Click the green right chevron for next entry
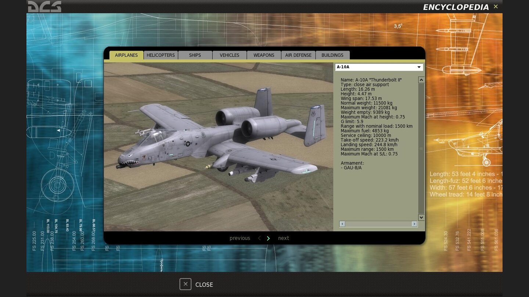 point(268,238)
